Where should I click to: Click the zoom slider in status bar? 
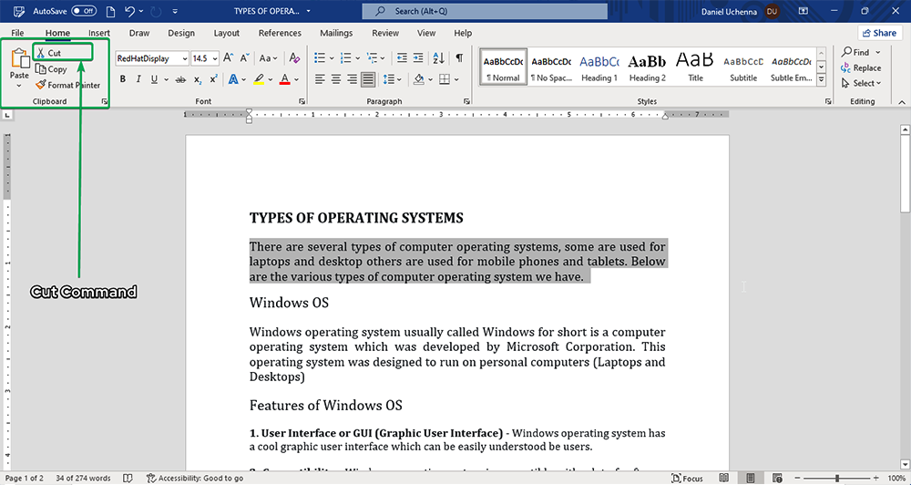[837, 478]
